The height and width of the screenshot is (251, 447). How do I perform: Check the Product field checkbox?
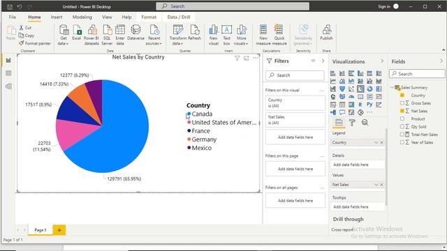[402, 119]
